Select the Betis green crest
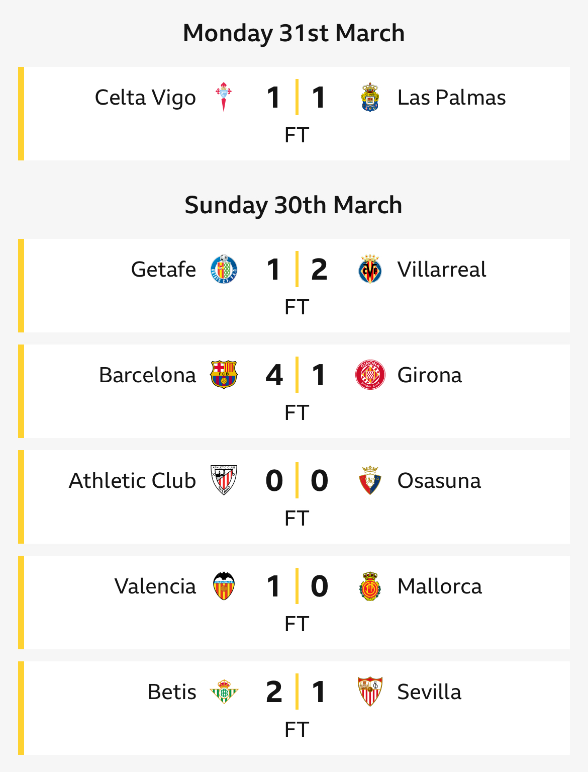This screenshot has height=772, width=588. pos(224,692)
